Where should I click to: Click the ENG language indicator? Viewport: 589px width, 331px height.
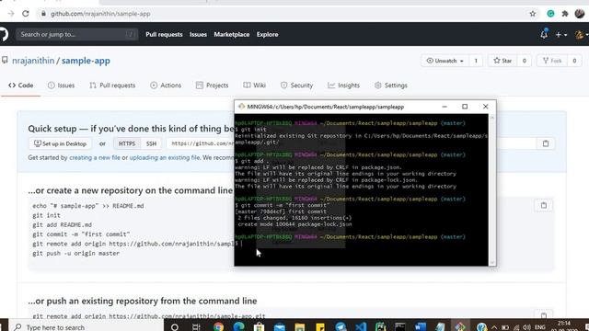540,327
